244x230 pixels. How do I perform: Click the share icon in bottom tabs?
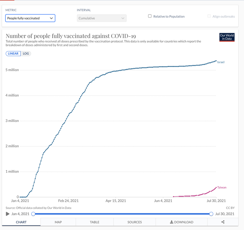coord(223,222)
